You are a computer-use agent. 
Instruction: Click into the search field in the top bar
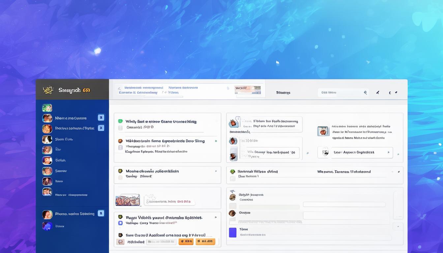[x=340, y=93]
